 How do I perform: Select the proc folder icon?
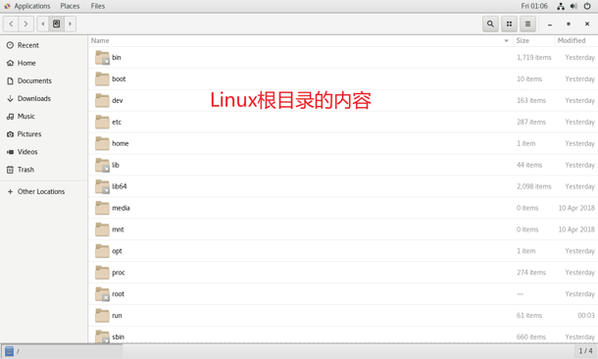[x=102, y=273]
